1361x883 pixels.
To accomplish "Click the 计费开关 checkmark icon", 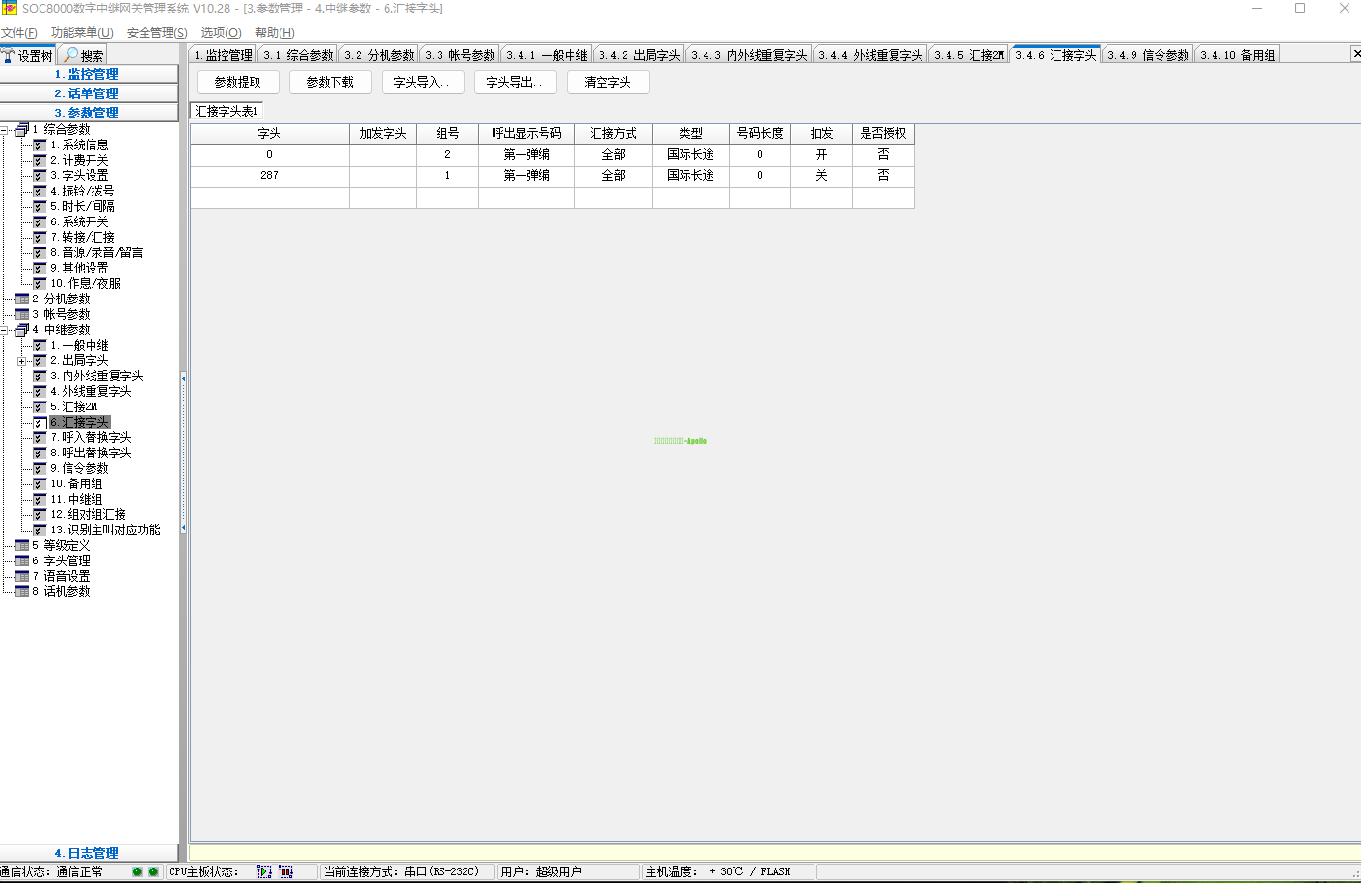I will tap(40, 160).
